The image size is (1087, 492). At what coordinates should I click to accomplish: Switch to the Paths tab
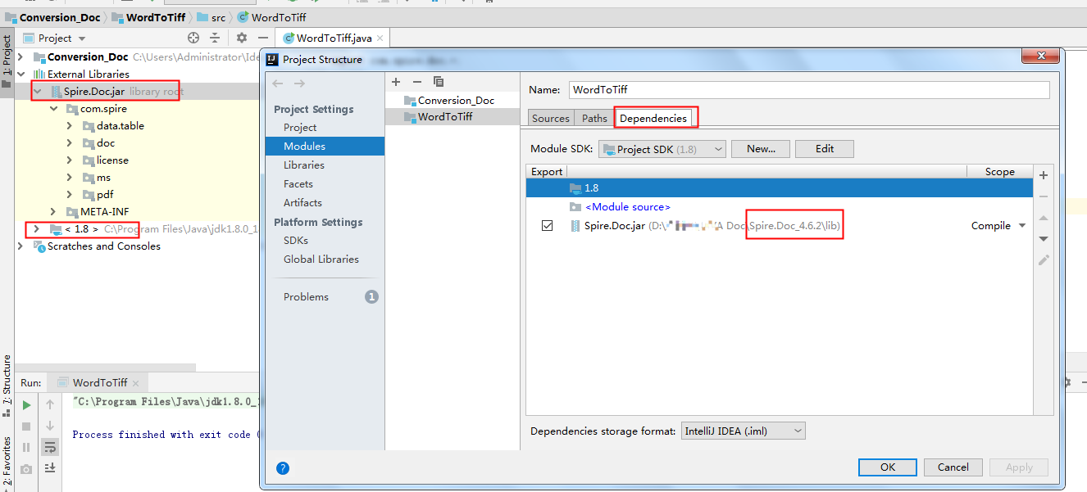coord(594,119)
